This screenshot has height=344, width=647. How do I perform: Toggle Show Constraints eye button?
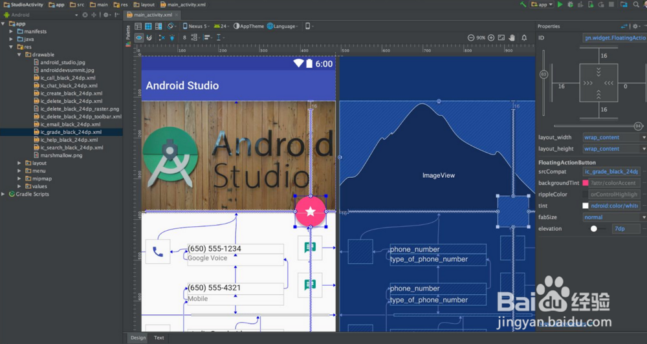point(139,38)
